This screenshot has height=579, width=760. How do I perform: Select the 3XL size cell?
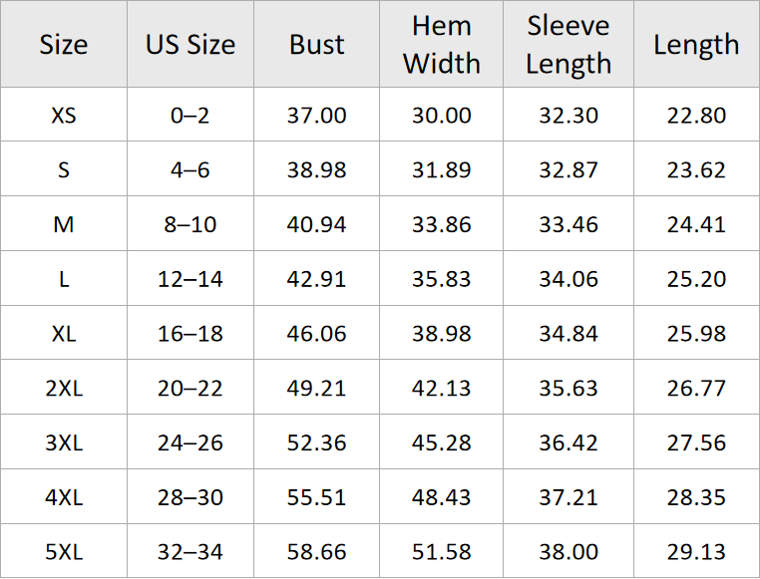coord(64,442)
